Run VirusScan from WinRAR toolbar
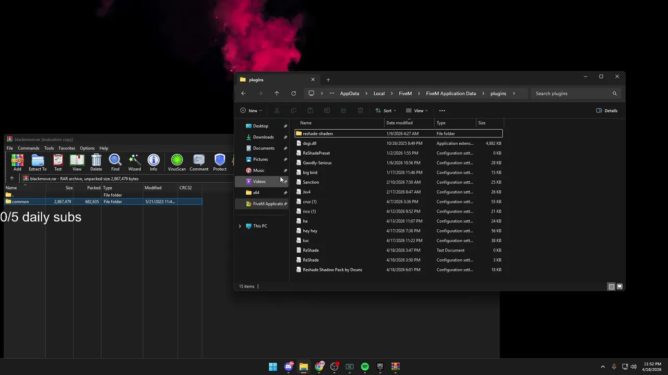668x375 pixels. tap(177, 162)
